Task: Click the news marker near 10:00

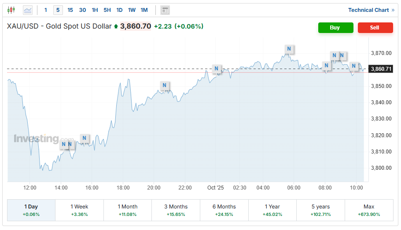Action: pos(353,66)
